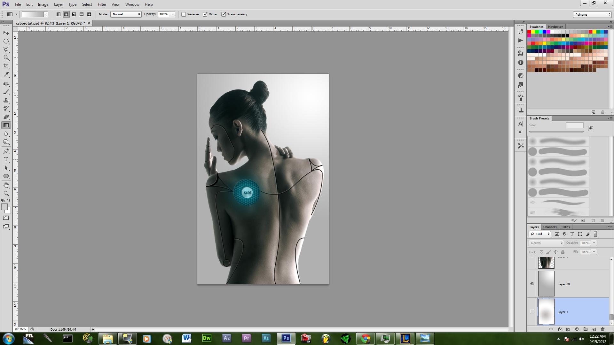This screenshot has height=345, width=614.
Task: Delete layer with Layers panel trash icon
Action: pos(602,329)
